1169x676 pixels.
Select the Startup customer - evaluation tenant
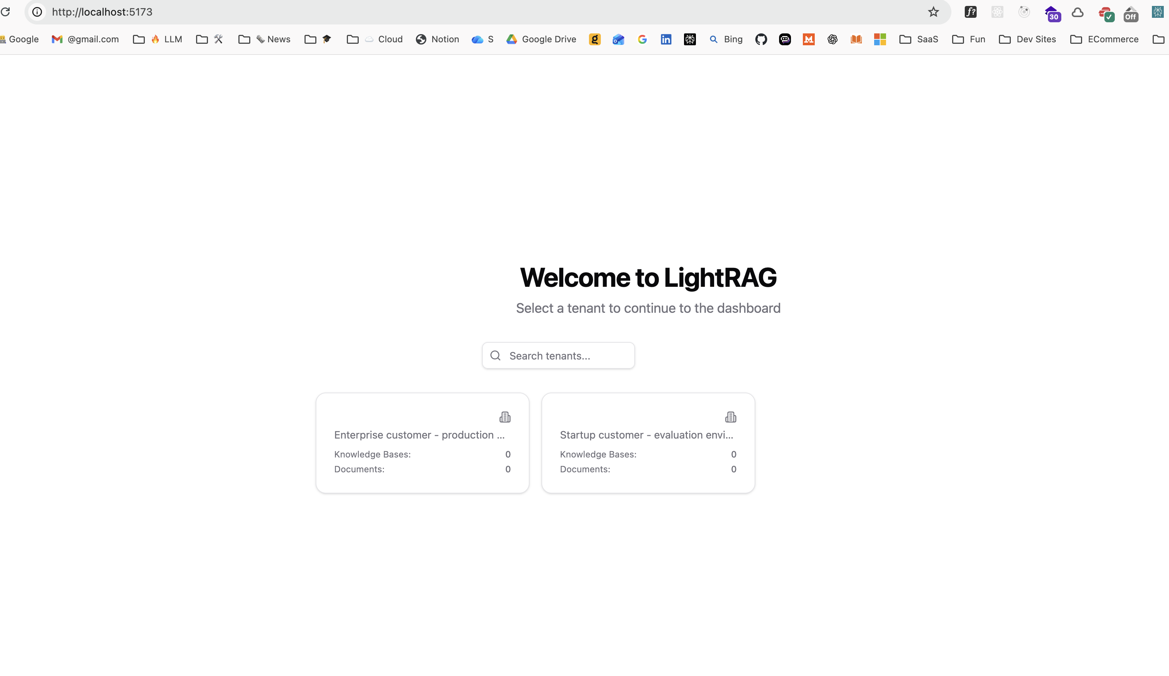[x=648, y=443]
